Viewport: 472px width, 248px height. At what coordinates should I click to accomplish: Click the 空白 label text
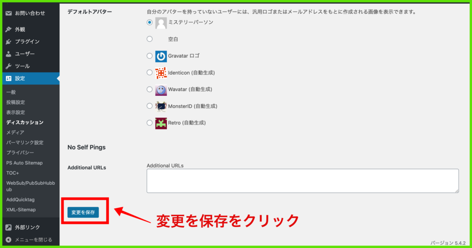(x=173, y=39)
